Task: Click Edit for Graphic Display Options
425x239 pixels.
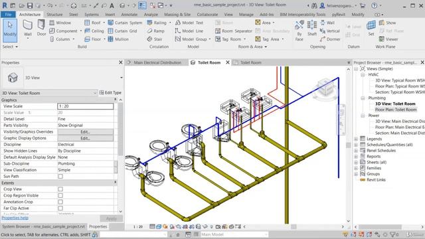Action: coord(86,138)
